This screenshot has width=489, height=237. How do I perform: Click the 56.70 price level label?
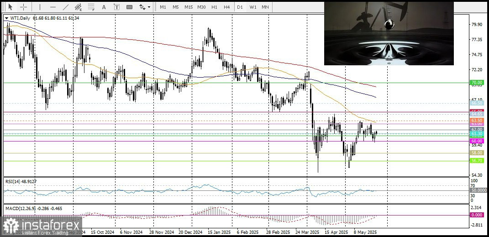tap(477, 161)
